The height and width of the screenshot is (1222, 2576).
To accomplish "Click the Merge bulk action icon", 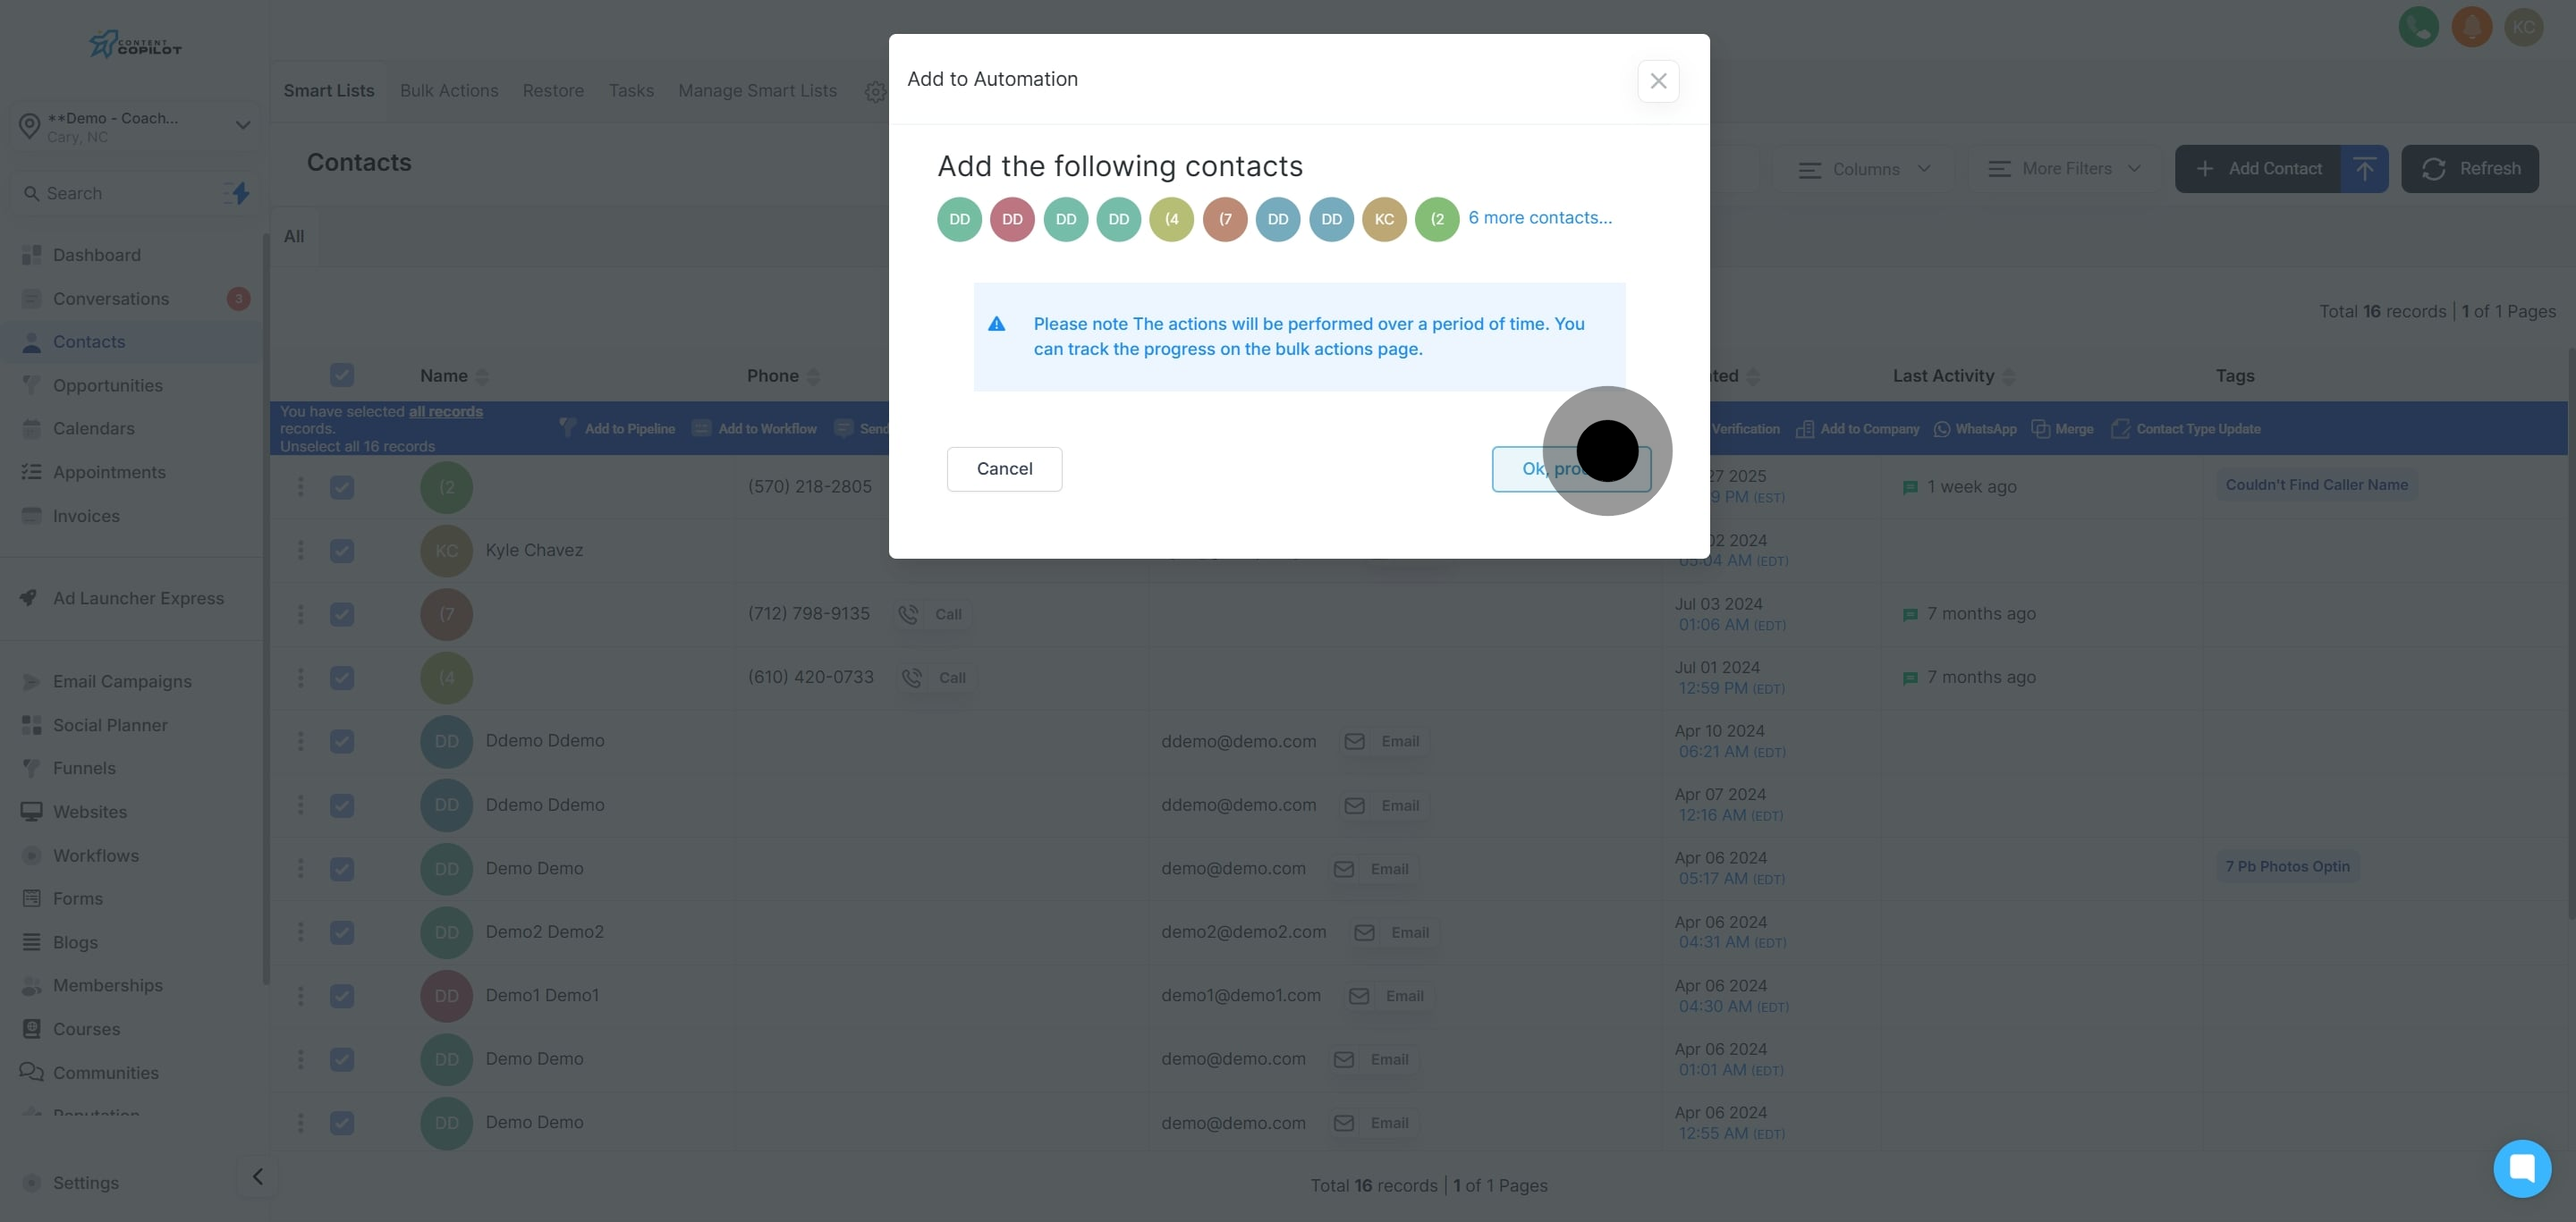I will pos(2041,429).
